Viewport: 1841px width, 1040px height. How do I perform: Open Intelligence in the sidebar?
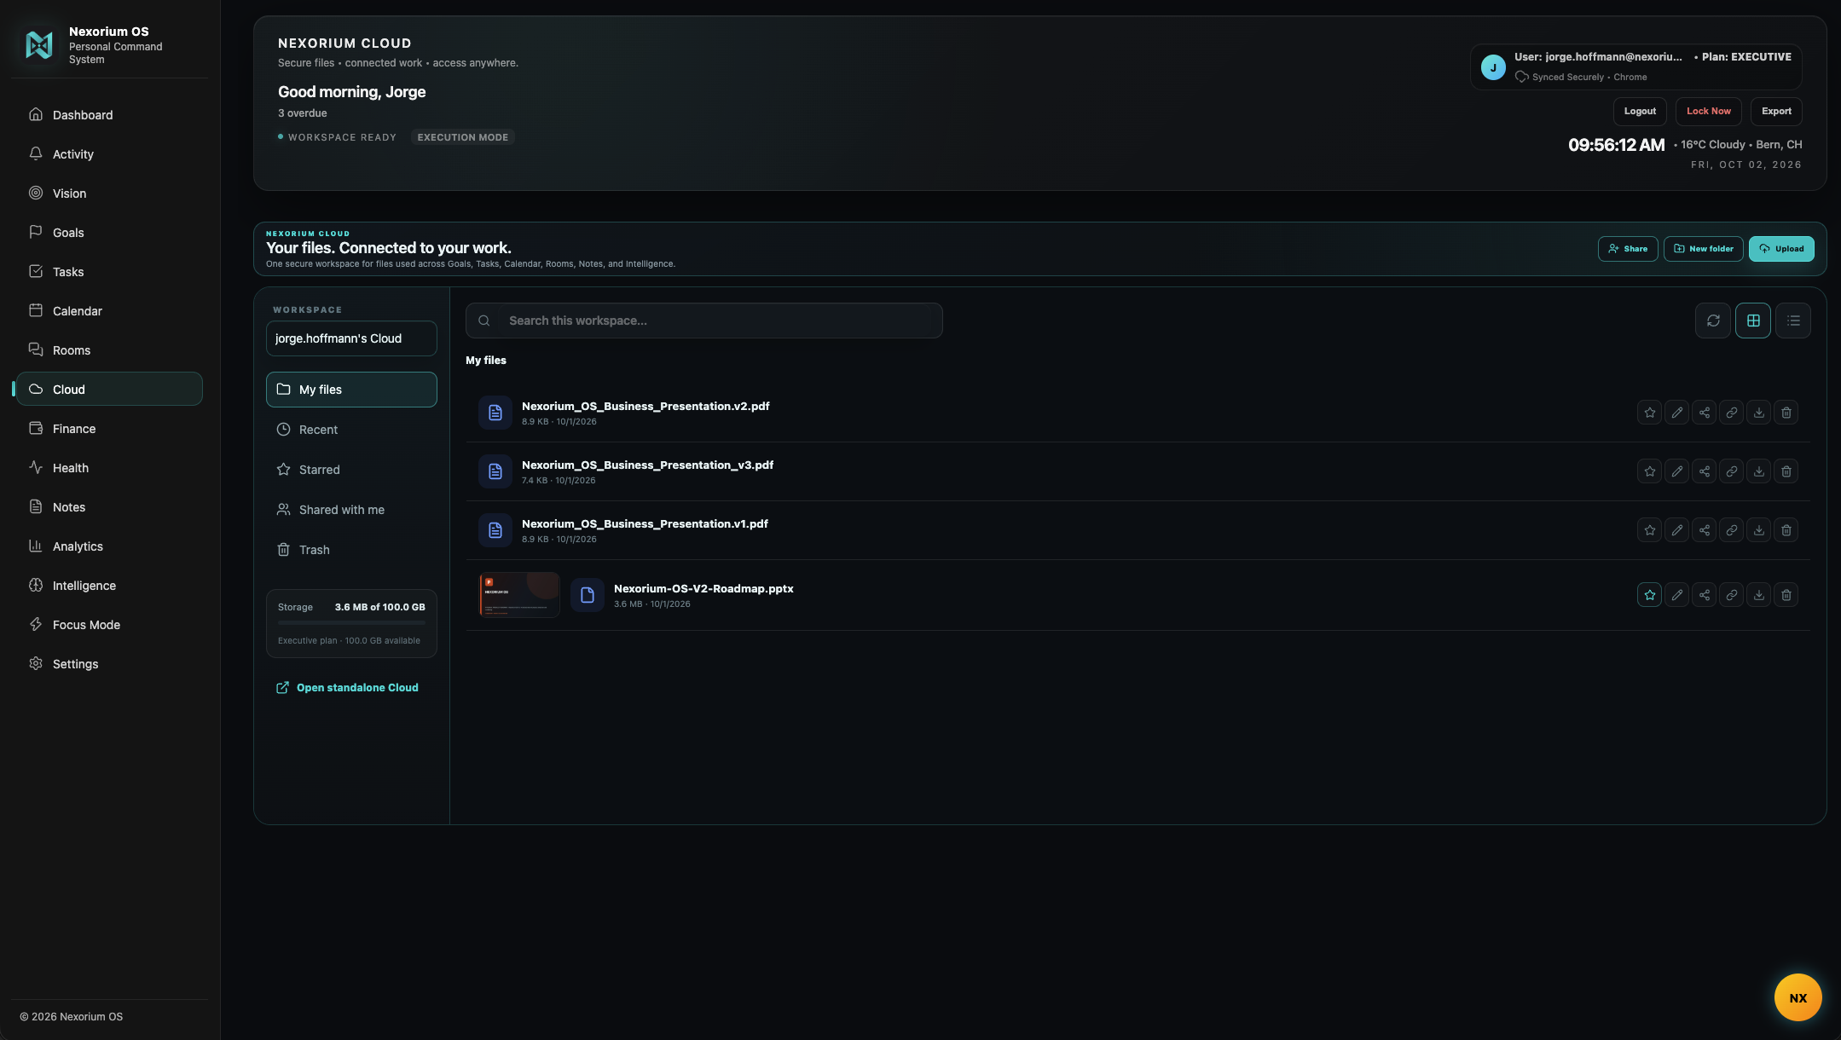[109, 586]
